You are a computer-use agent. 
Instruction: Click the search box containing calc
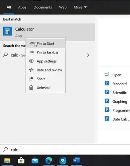(65, 150)
